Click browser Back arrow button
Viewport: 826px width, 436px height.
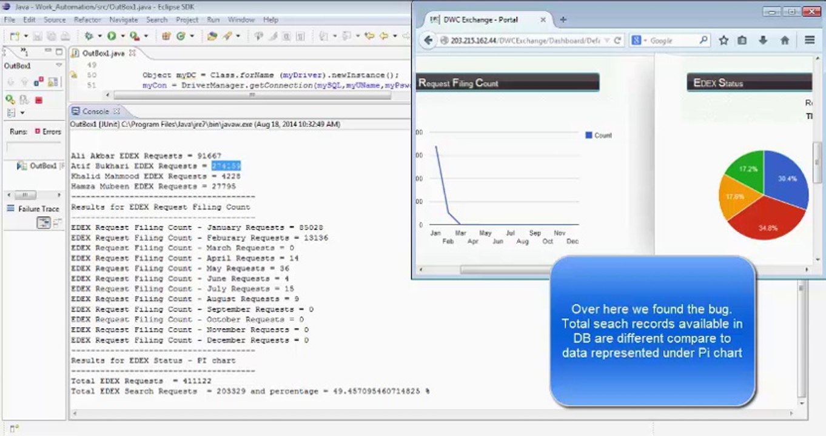[x=428, y=41]
